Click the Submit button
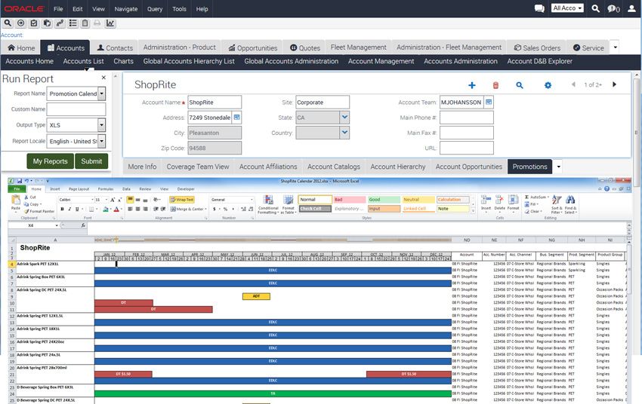This screenshot has height=404, width=642. [x=91, y=161]
